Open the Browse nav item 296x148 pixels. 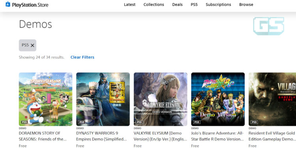pyautogui.click(x=246, y=4)
